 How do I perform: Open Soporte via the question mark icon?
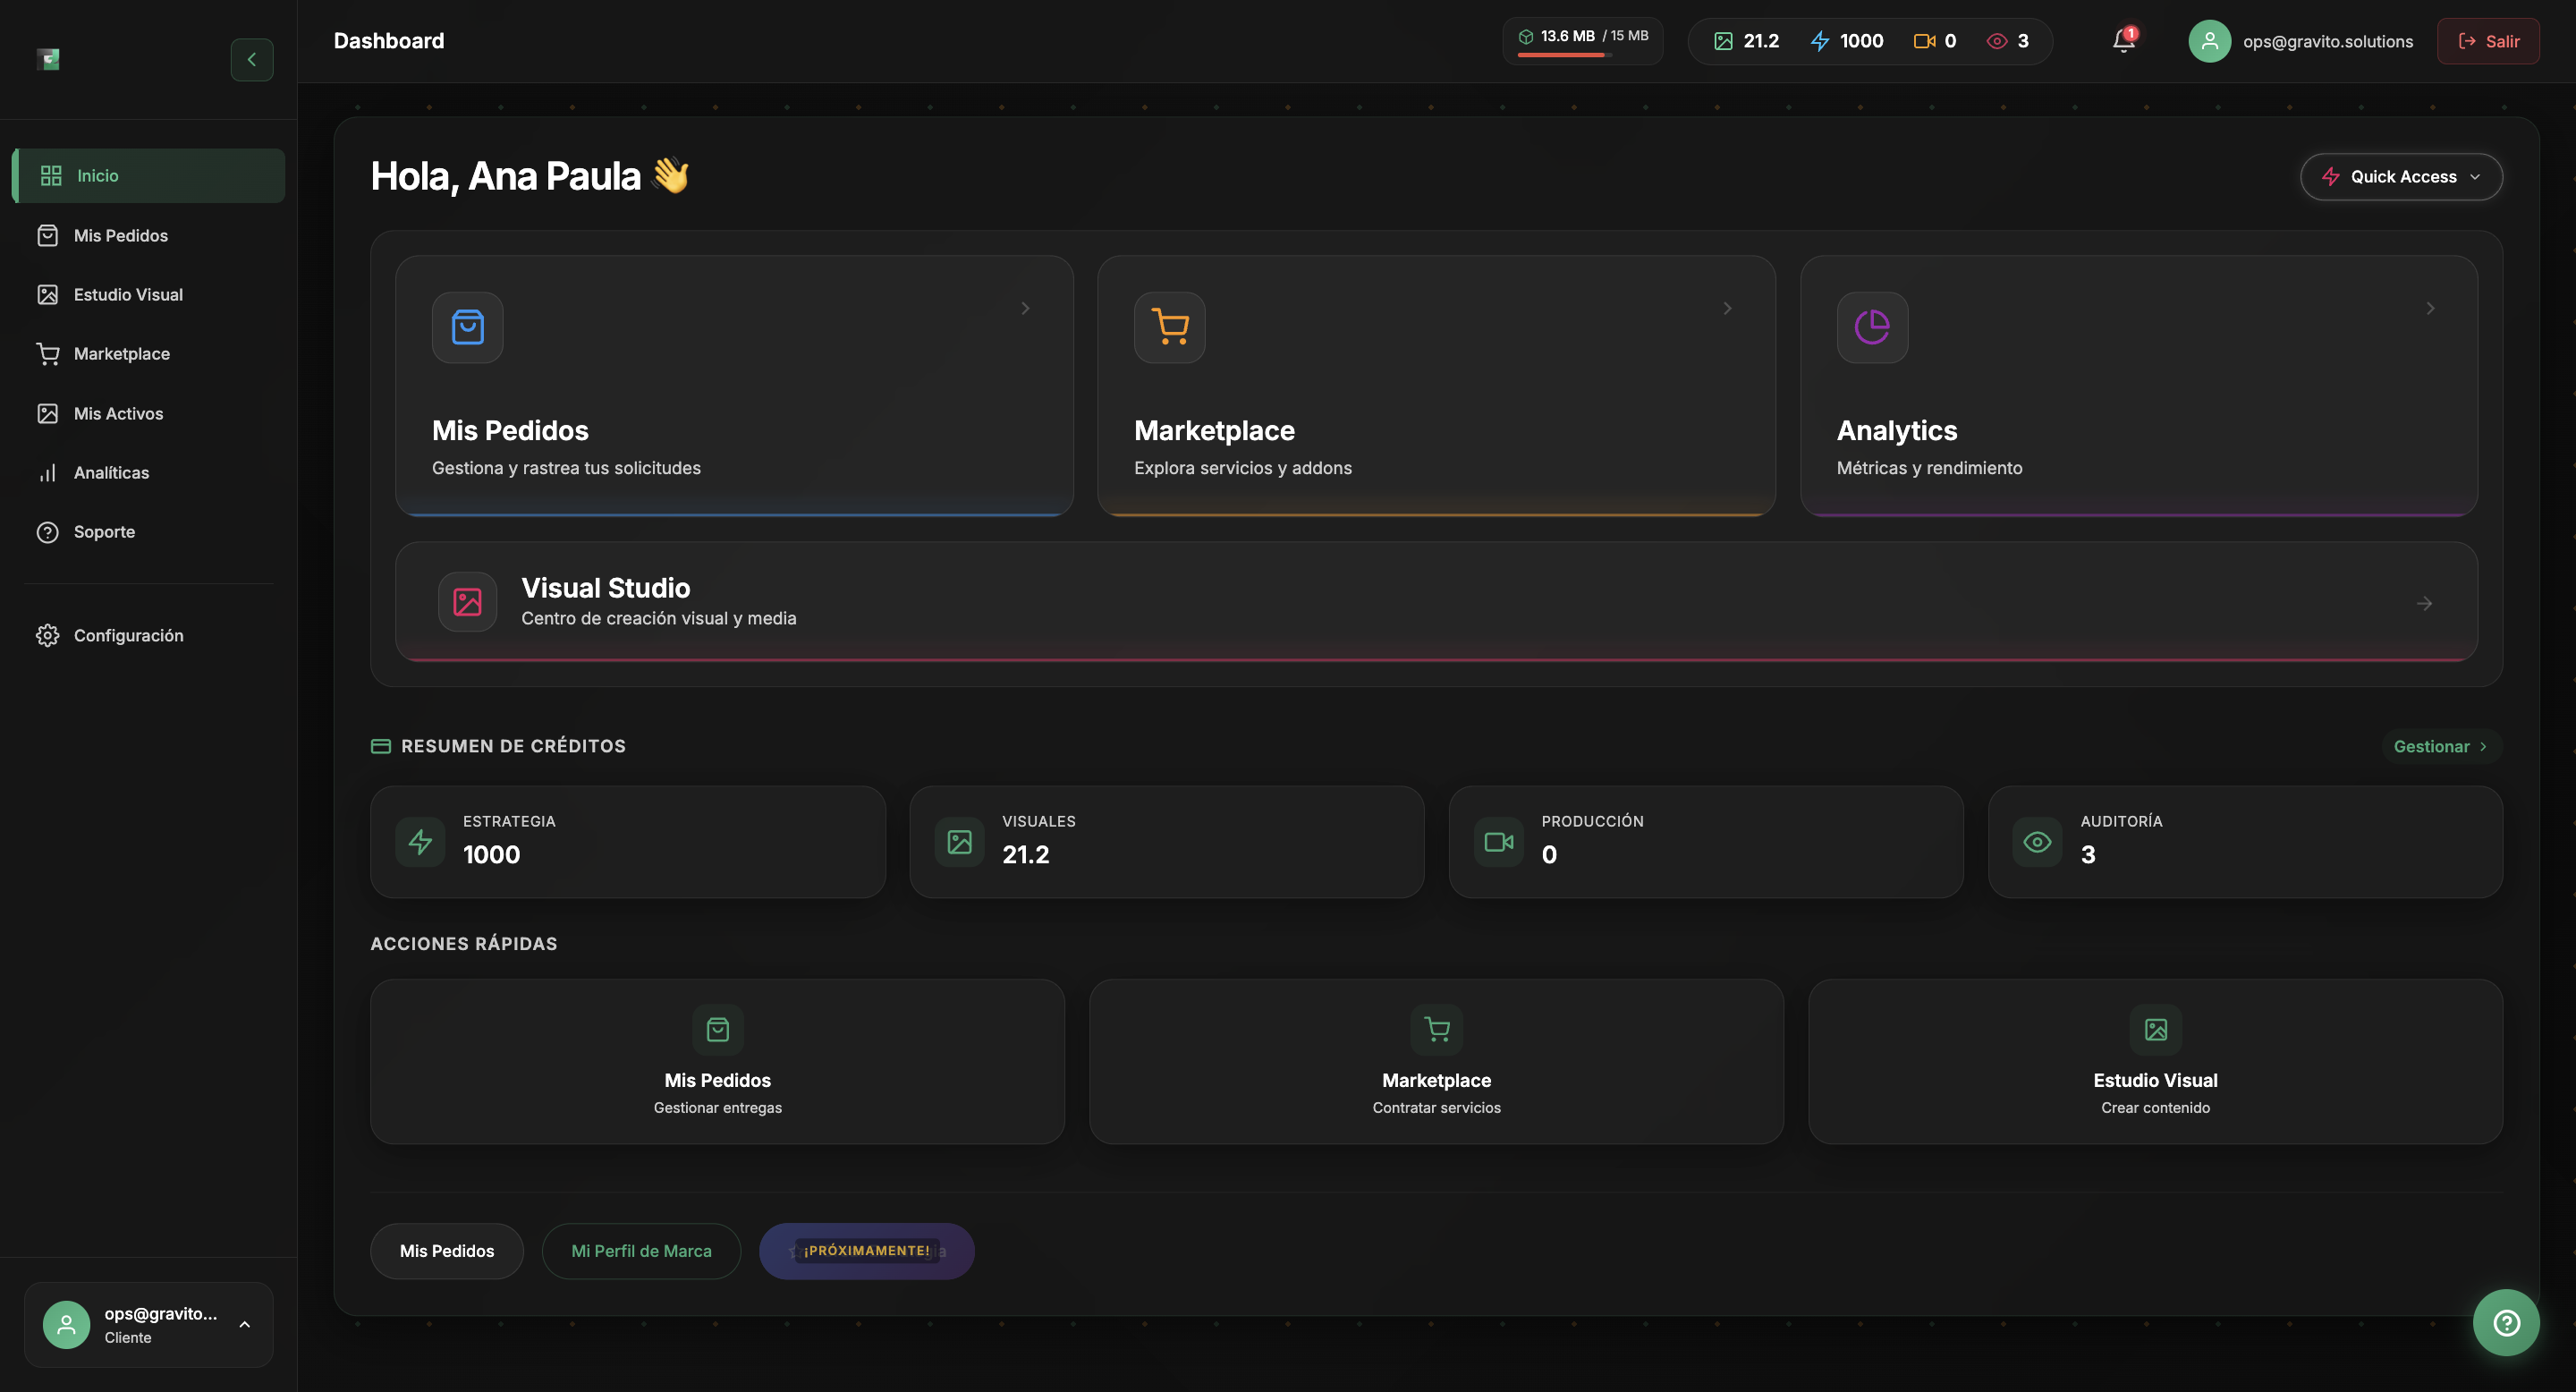[x=49, y=531]
